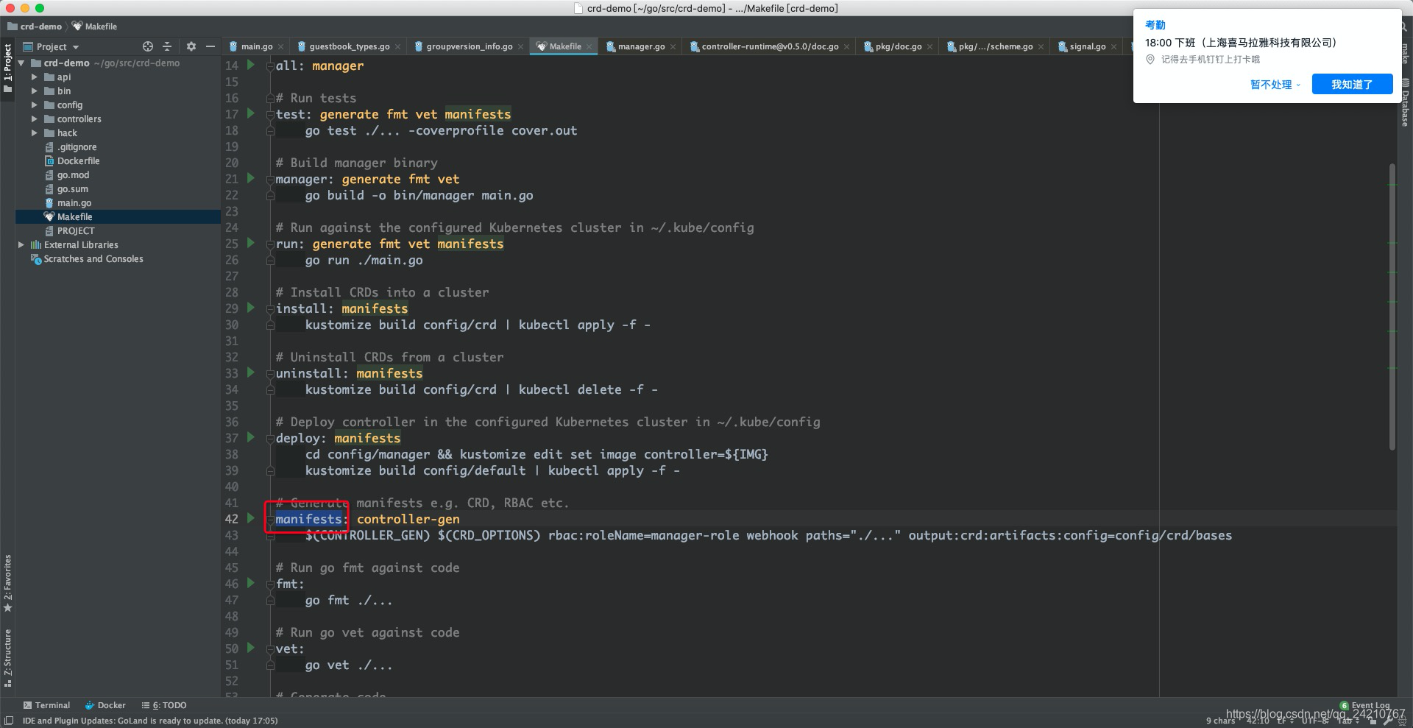Open Project panel settings gear
The height and width of the screenshot is (728, 1413).
[191, 46]
